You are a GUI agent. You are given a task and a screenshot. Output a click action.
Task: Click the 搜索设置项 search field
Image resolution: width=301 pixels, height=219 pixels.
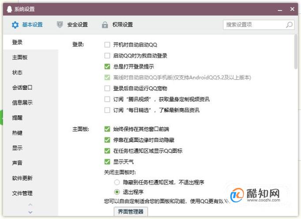pyautogui.click(x=259, y=25)
